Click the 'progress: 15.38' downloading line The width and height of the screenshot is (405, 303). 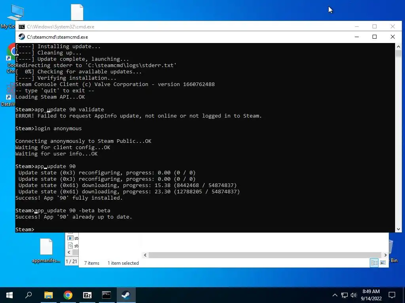click(x=128, y=185)
